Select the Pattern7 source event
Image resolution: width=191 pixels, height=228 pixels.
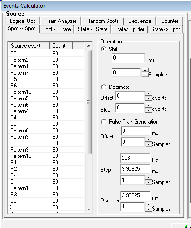(x=46, y=73)
